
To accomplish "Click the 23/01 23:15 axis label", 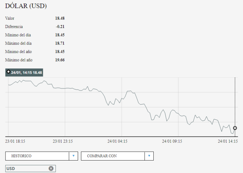I will pos(63,141).
